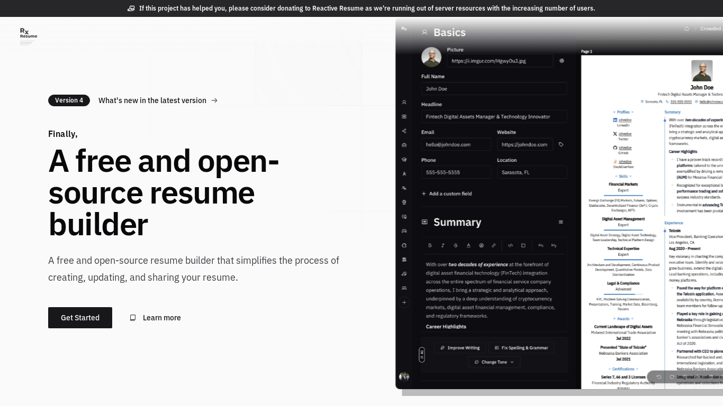
Task: Click the Rx logo in the editor sidebar
Action: point(404,29)
